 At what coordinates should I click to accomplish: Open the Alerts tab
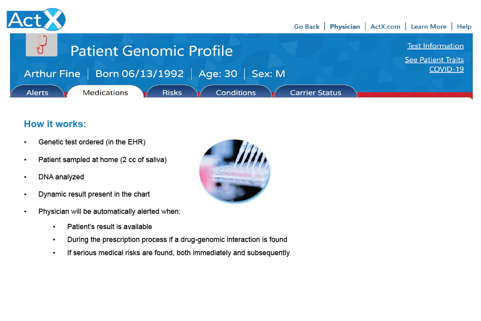coord(37,92)
